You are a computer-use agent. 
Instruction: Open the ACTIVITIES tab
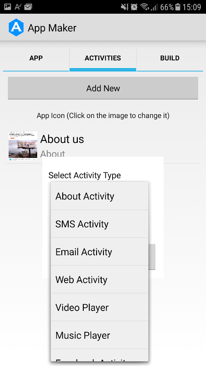(x=103, y=58)
